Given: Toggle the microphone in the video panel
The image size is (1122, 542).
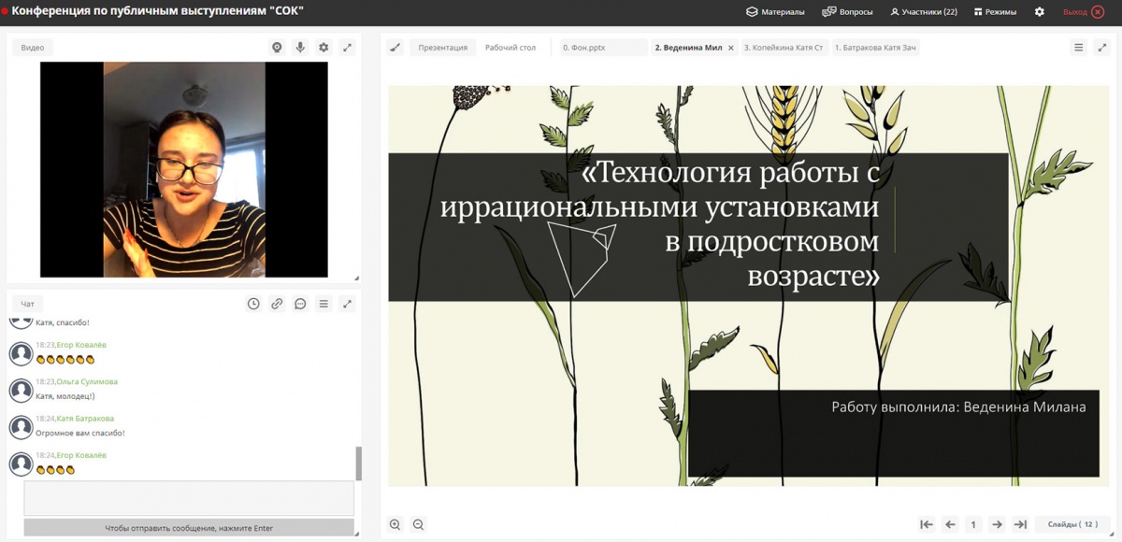Looking at the screenshot, I should (x=300, y=48).
